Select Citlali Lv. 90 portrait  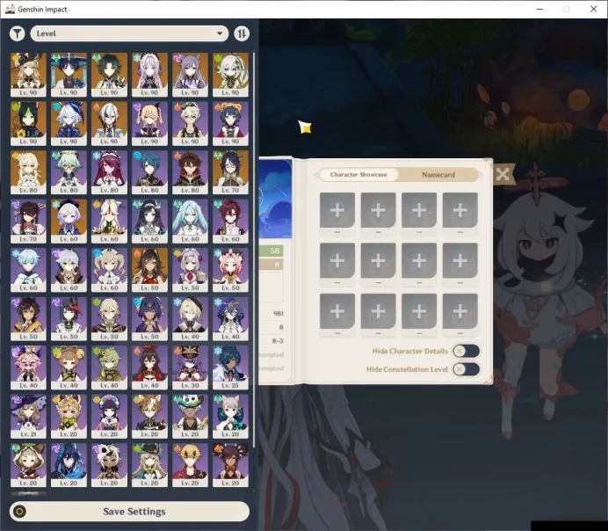149,75
